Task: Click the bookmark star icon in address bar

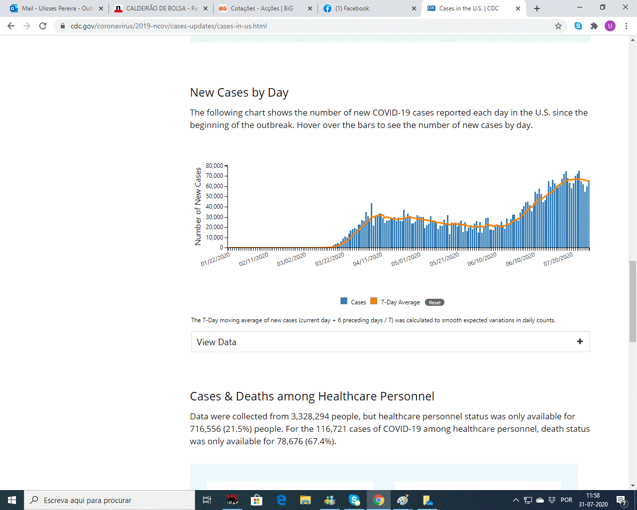Action: (x=558, y=26)
